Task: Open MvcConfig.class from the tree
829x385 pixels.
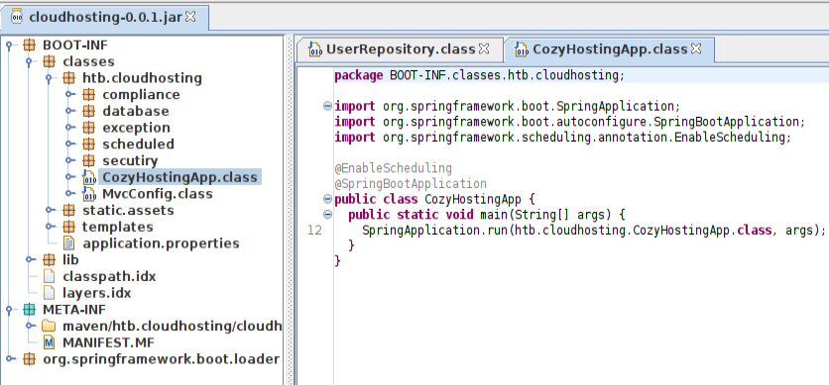Action: [158, 194]
